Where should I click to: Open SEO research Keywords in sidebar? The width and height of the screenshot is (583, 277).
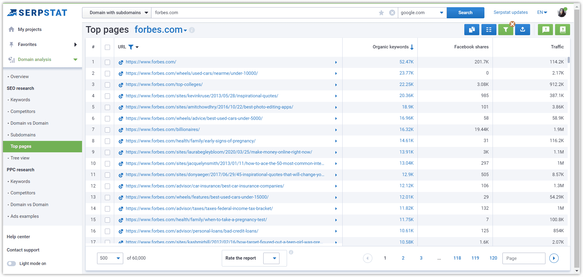click(20, 100)
